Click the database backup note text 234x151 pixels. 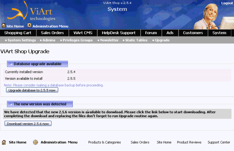point(54,85)
